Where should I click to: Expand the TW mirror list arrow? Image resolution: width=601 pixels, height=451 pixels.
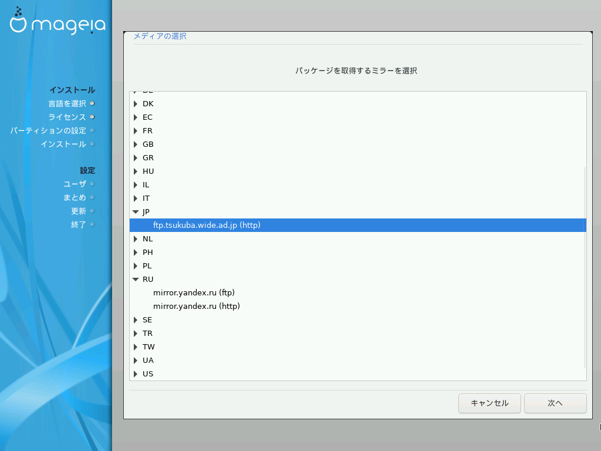136,346
